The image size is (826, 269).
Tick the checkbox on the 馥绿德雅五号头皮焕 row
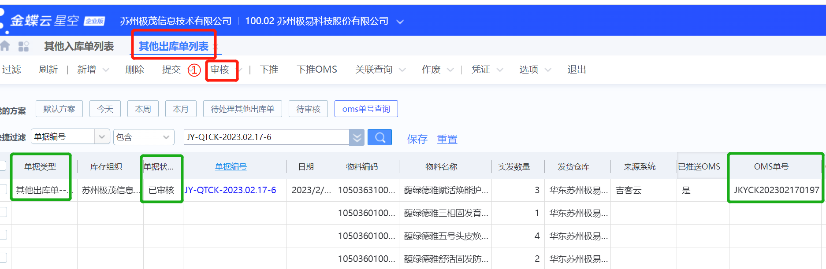tap(3, 235)
